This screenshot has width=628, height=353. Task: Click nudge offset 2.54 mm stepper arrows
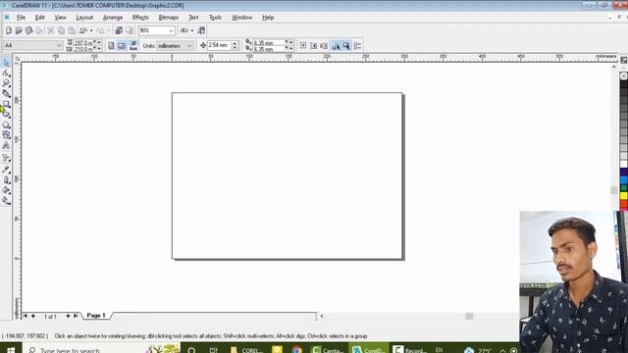tap(235, 45)
